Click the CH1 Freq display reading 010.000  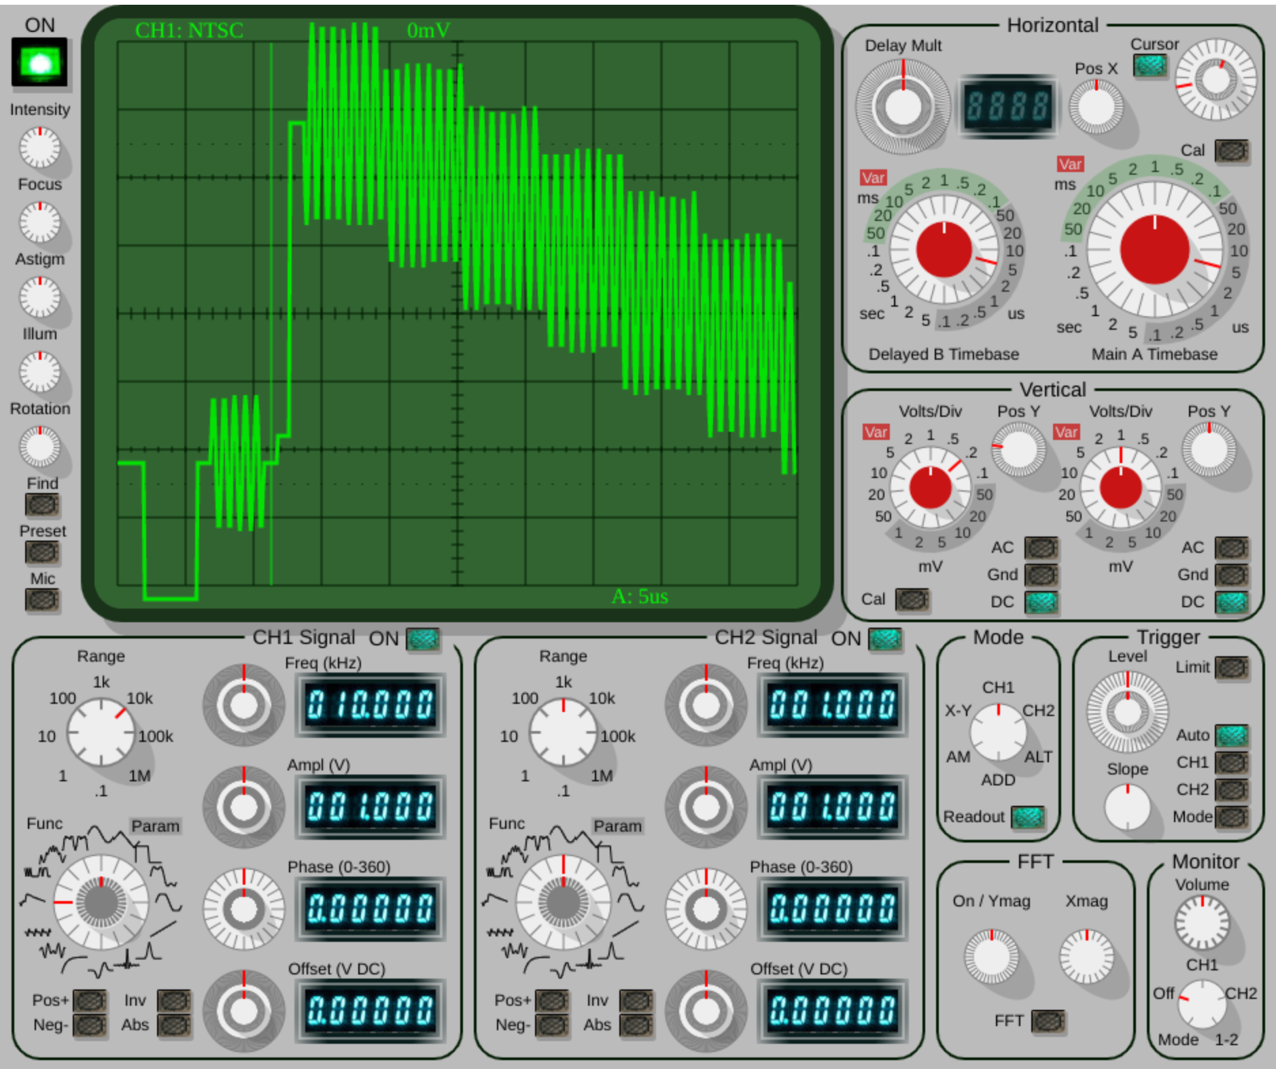click(x=370, y=705)
